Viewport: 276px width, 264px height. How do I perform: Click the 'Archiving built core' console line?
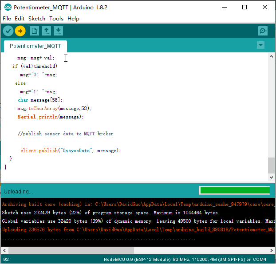point(138,205)
